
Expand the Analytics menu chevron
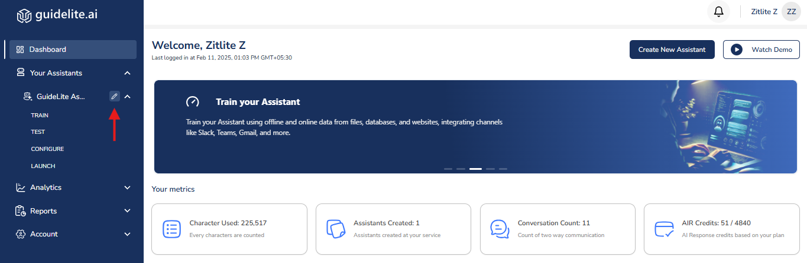tap(127, 188)
